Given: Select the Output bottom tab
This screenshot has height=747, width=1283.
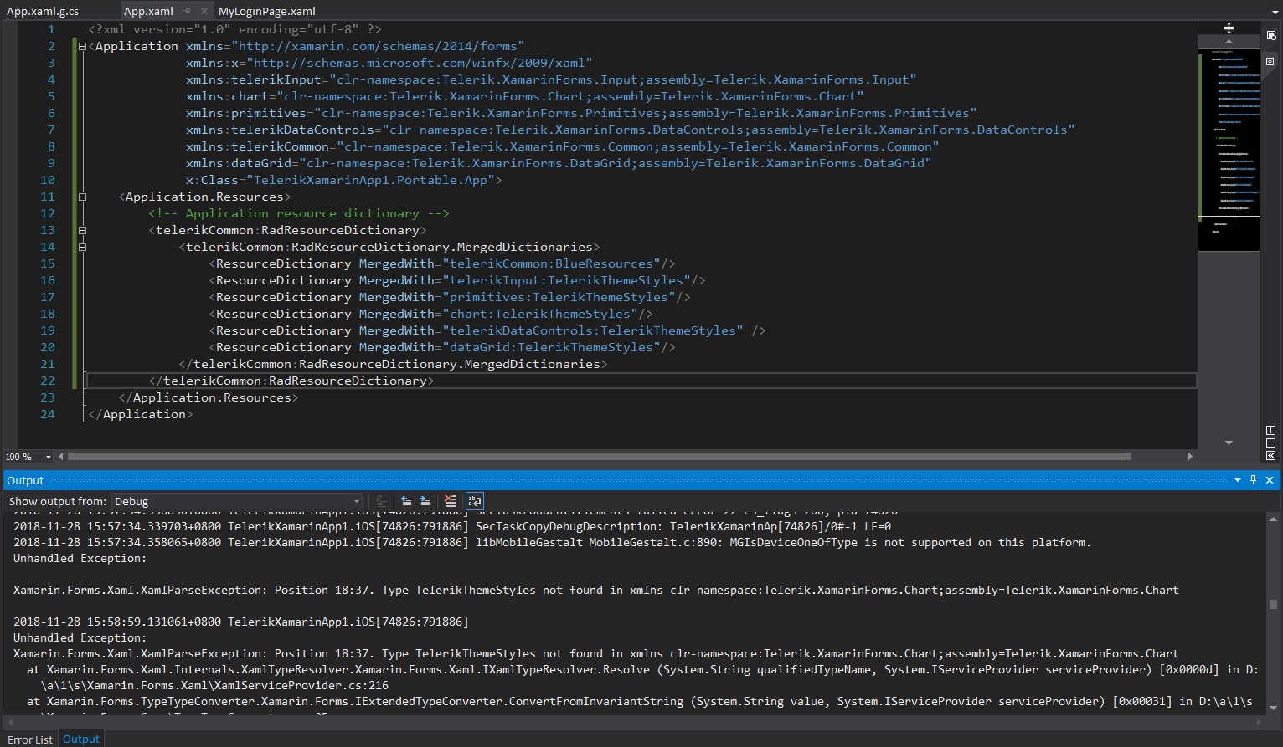Looking at the screenshot, I should [81, 739].
